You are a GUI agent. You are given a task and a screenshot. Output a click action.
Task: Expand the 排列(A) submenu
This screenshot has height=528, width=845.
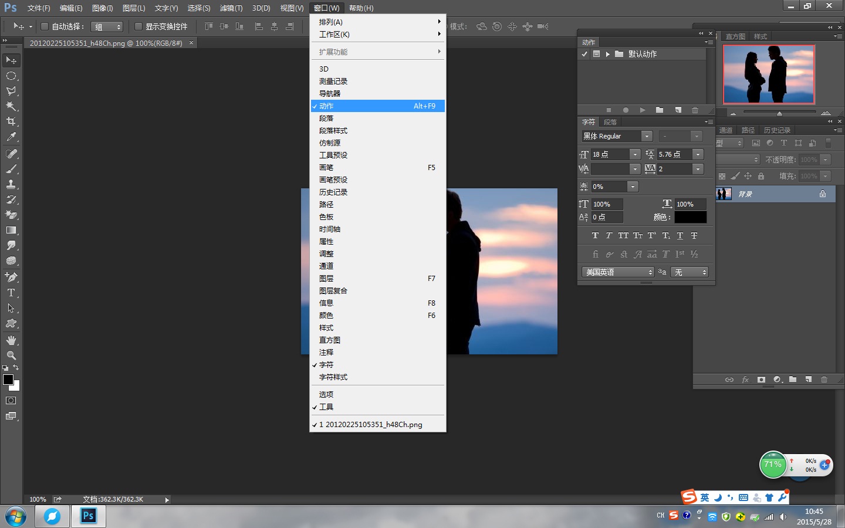378,22
